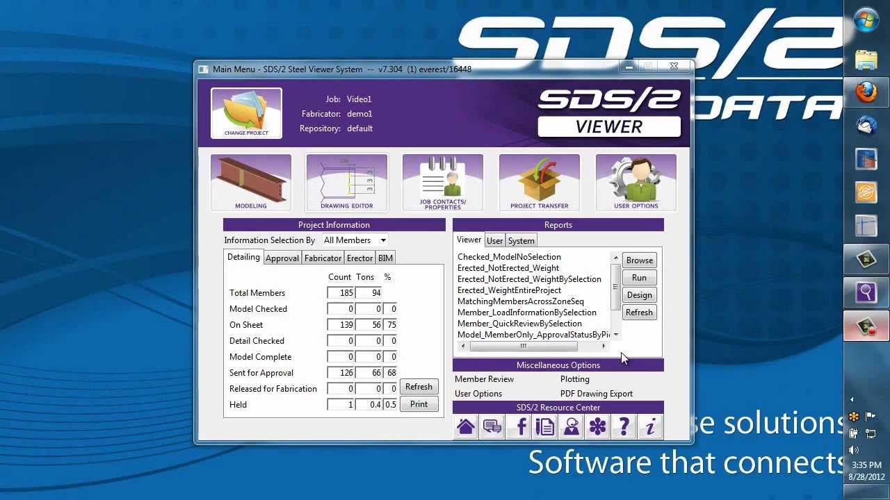
Task: Select report Checked_ModelNoSelection
Action: click(x=509, y=257)
